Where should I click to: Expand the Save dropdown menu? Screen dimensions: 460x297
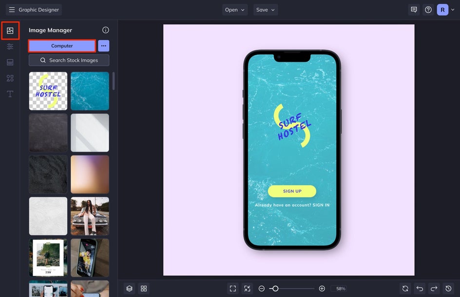click(266, 10)
